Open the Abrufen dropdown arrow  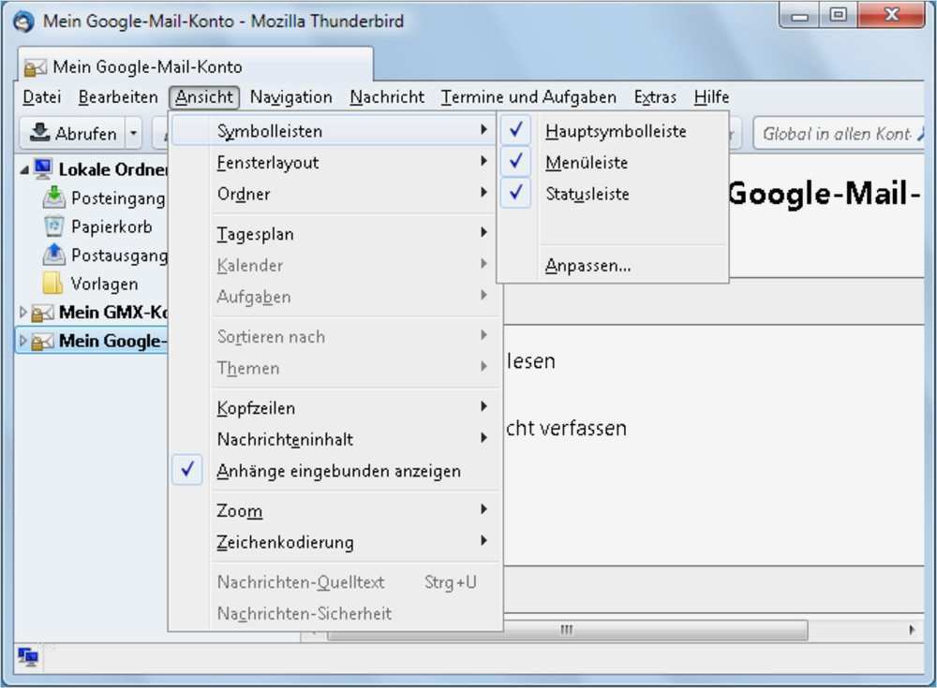pos(134,133)
